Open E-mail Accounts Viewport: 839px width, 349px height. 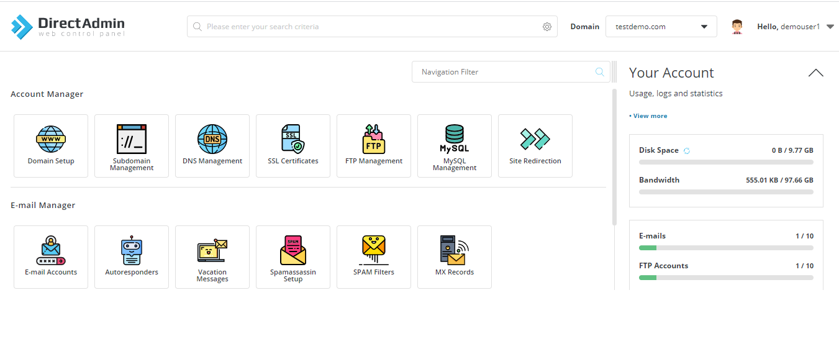51,257
